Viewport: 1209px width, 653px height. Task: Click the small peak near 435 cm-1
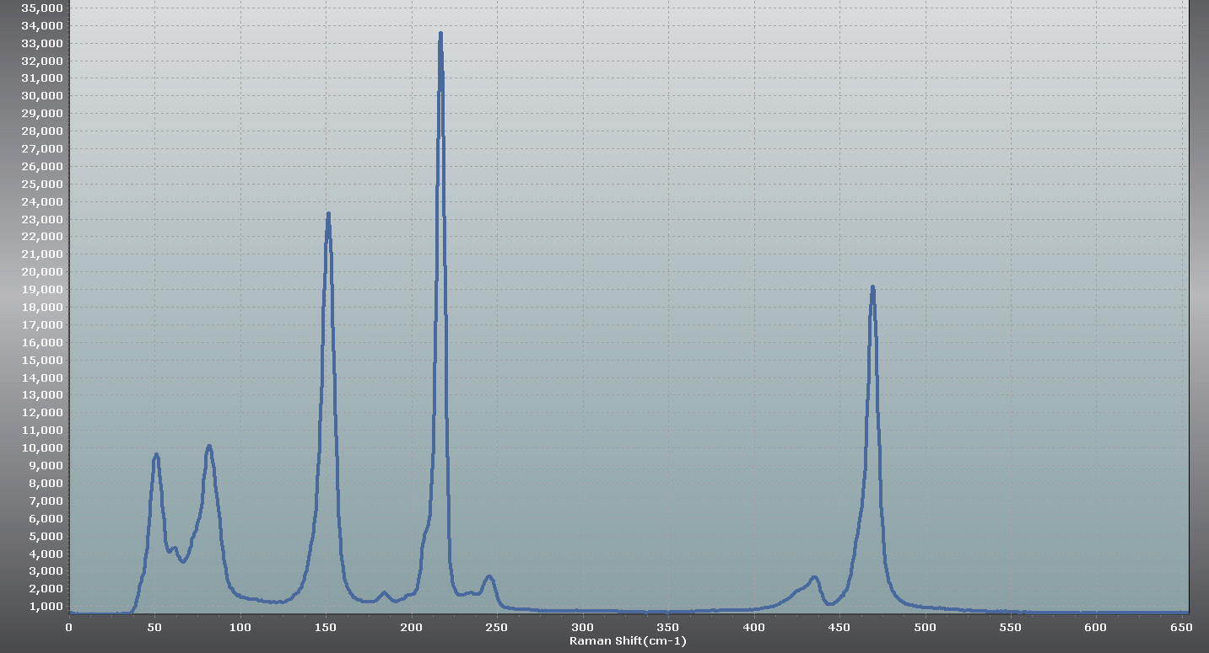click(x=814, y=577)
